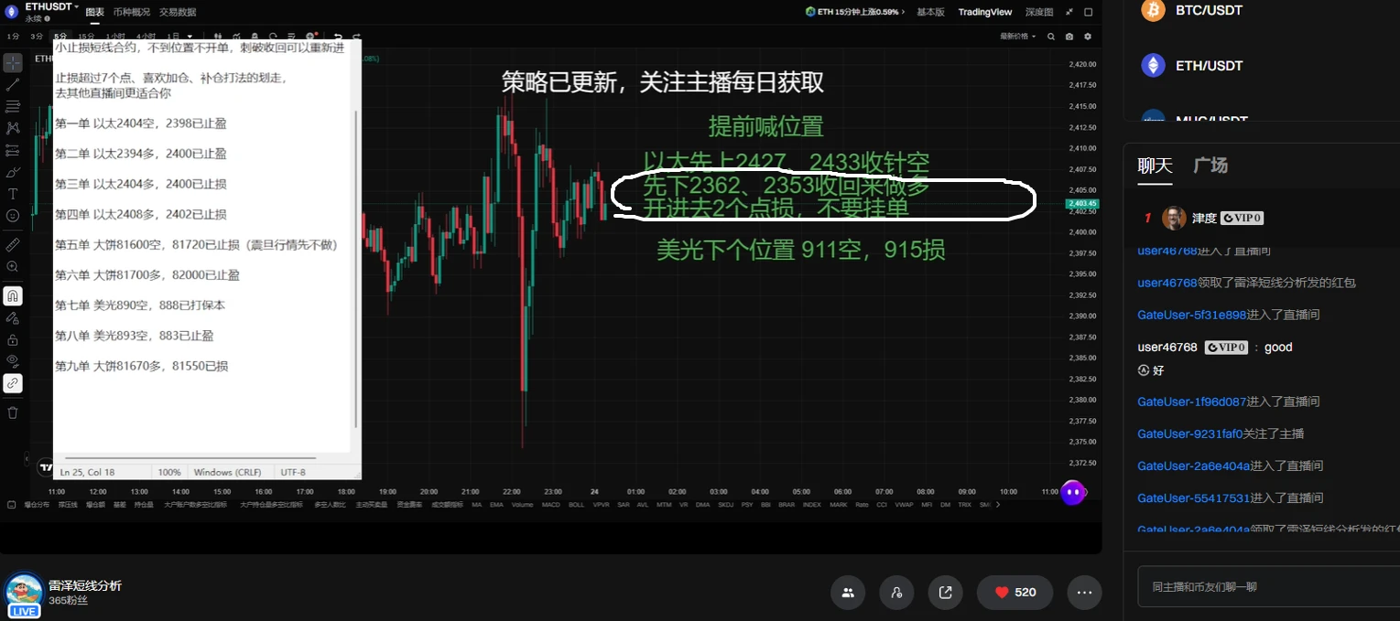Screen dimensions: 1400x621
Task: Toggle lock all drawings
Action: click(x=13, y=339)
